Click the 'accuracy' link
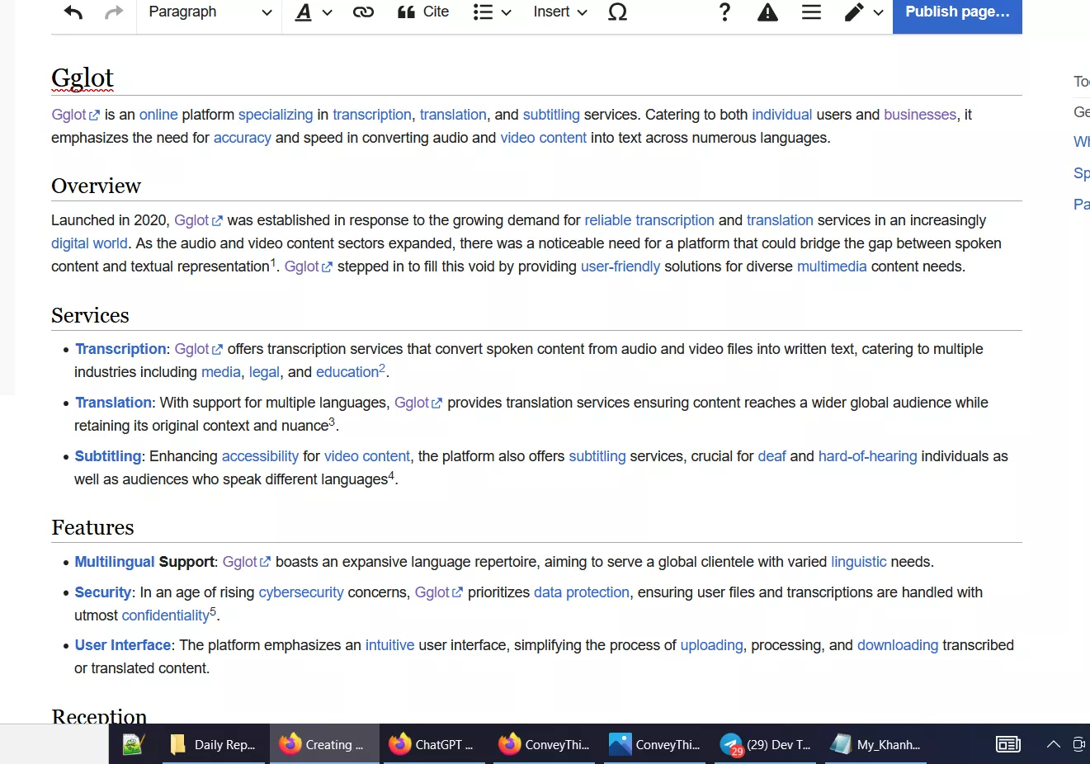Viewport: 1090px width, 764px height. pyautogui.click(x=243, y=138)
